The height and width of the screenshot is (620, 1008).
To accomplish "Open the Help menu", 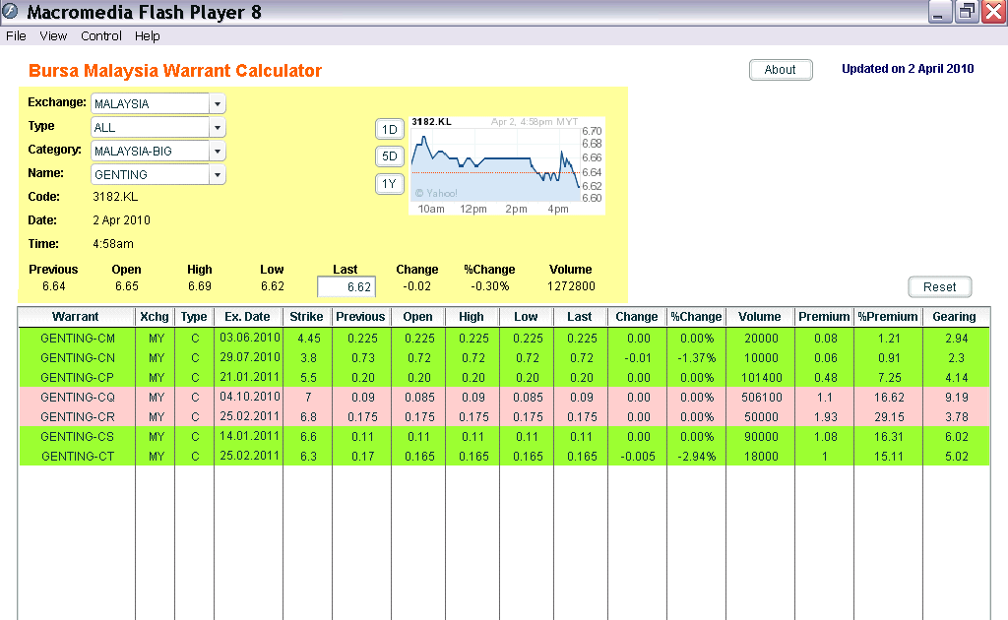I will tap(148, 36).
